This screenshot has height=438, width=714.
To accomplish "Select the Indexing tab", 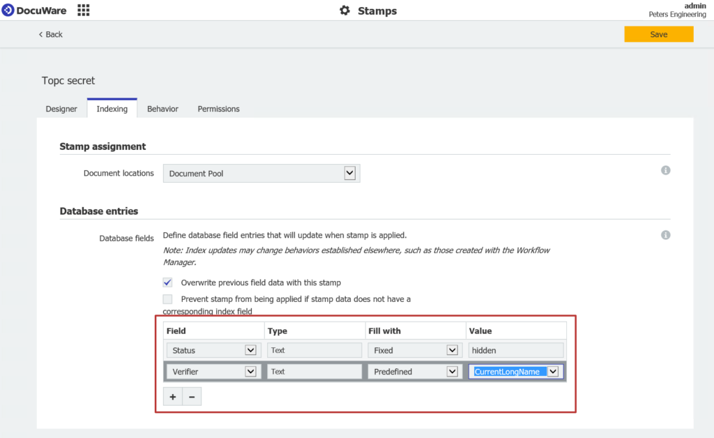I will (x=112, y=109).
